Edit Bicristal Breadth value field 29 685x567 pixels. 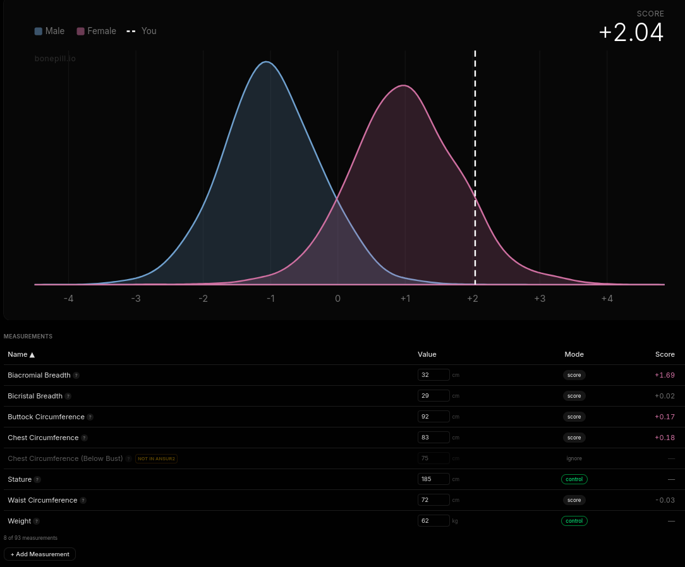(433, 396)
